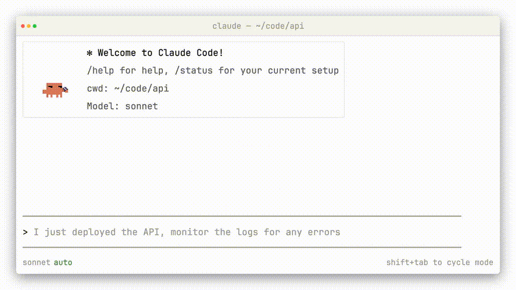This screenshot has width=516, height=290.
Task: Click the window title claude — ~/code/api
Action: (258, 26)
